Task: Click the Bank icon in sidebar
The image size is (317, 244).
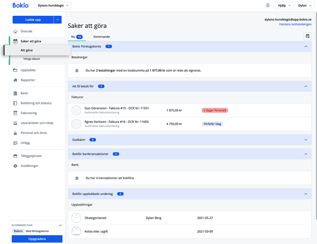Action: [x=15, y=93]
